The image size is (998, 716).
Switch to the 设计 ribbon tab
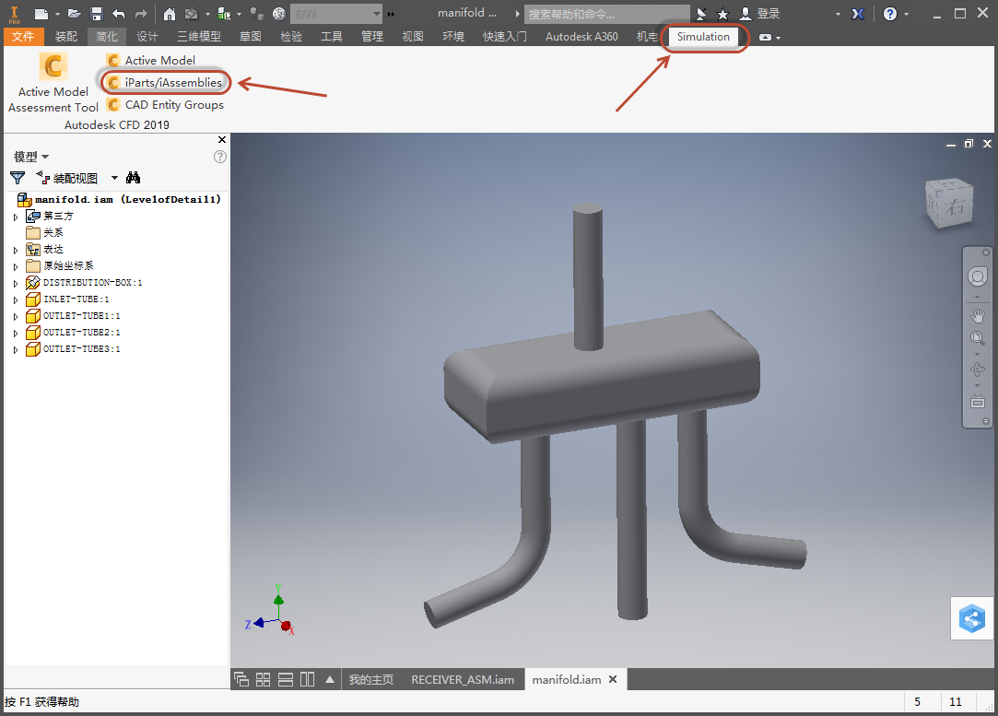point(147,36)
